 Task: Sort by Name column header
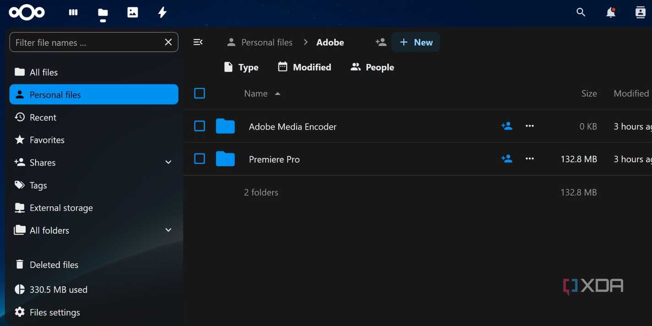[262, 94]
